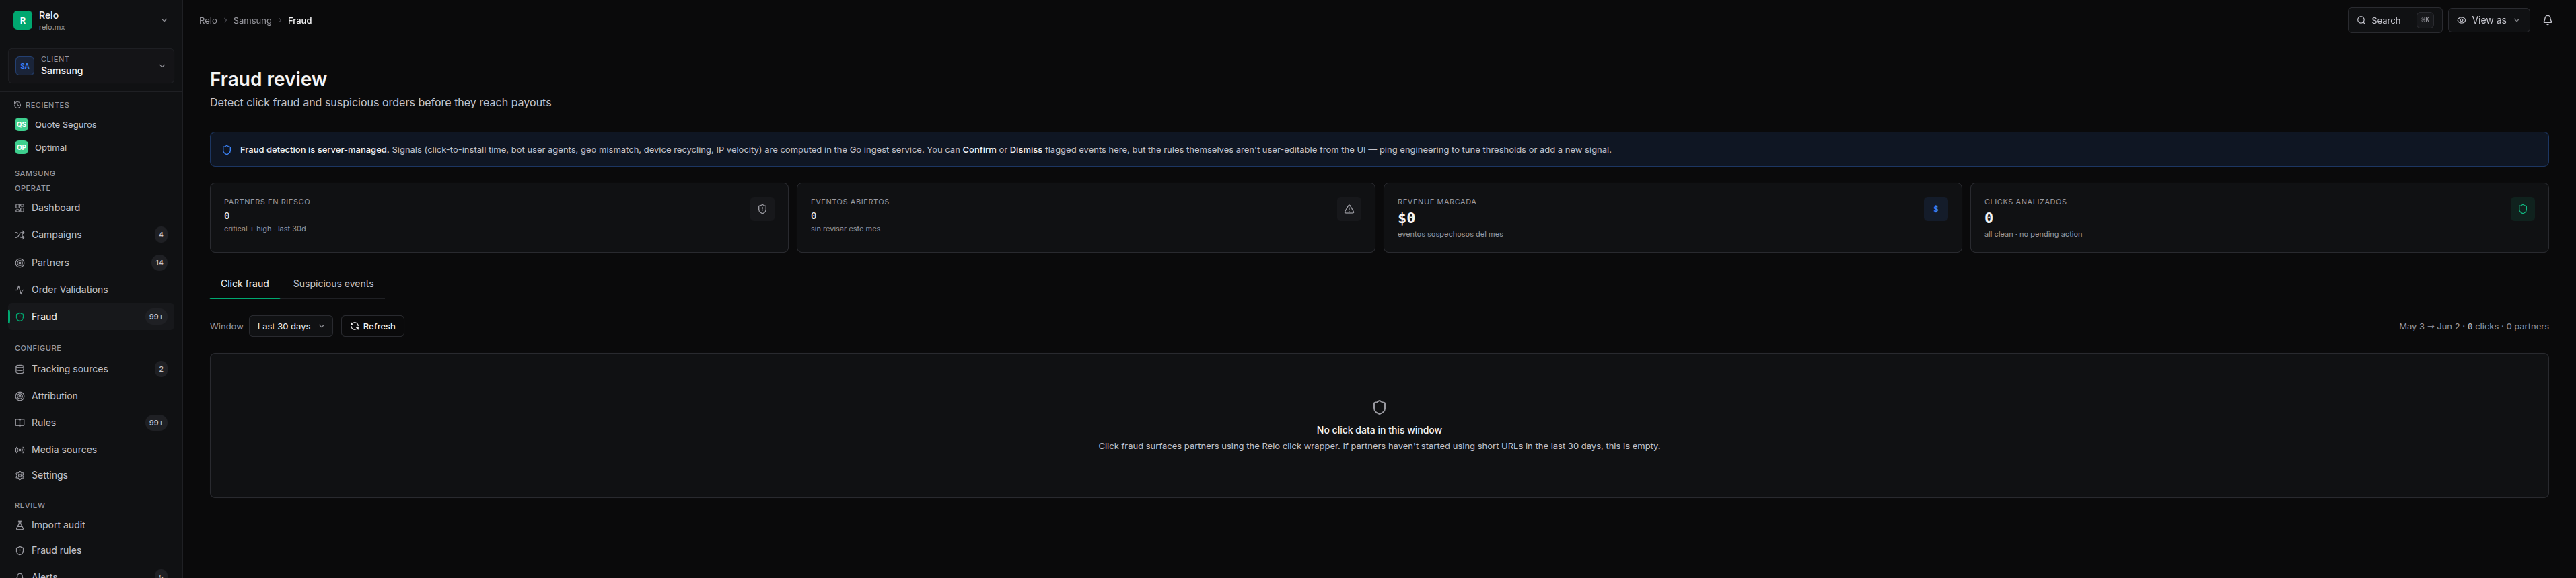The image size is (2576, 578).
Task: Click the Samsung breadcrumb link
Action: point(252,20)
